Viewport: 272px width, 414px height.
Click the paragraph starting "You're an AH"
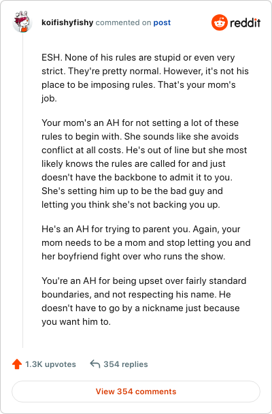[x=144, y=301]
